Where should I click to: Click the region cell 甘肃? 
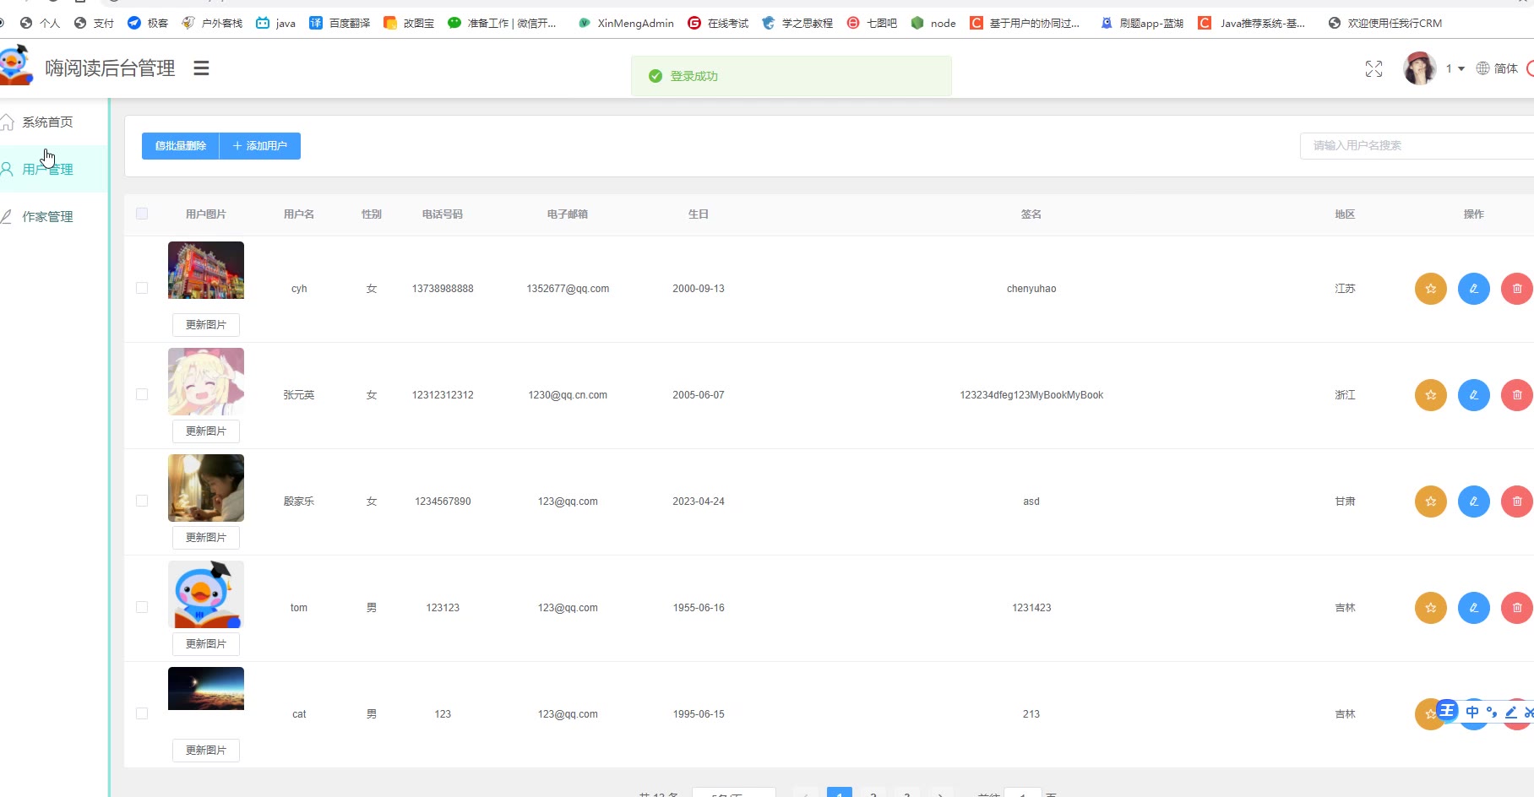pos(1345,502)
